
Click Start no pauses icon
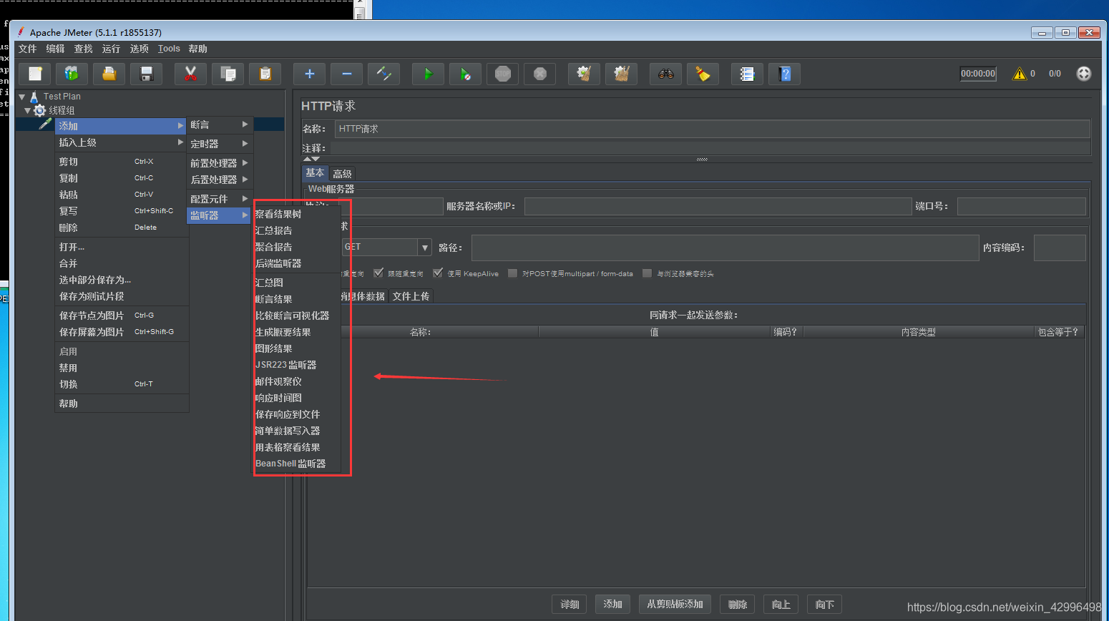pyautogui.click(x=465, y=74)
